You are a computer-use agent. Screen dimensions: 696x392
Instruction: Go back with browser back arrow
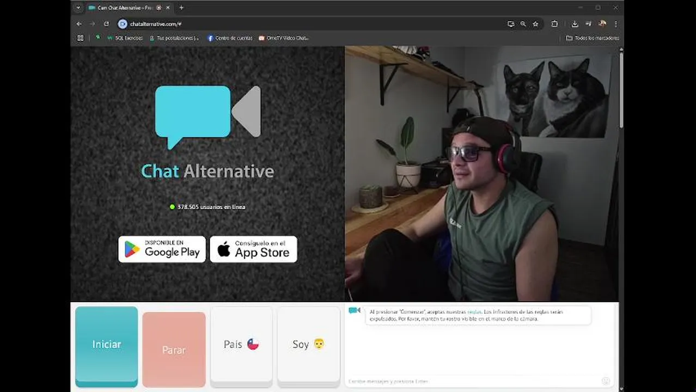point(79,24)
